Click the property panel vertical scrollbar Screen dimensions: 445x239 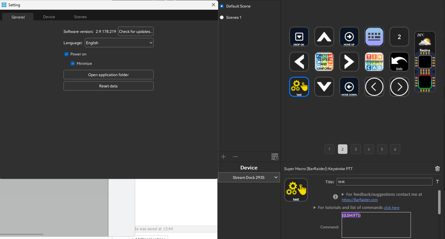(x=439, y=202)
